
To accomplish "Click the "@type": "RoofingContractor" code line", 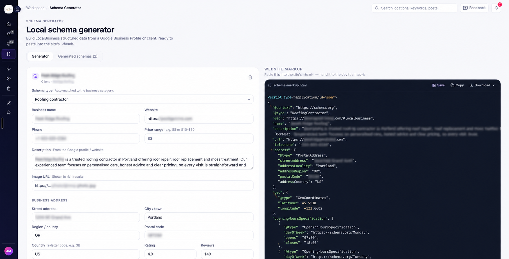I will coord(301,113).
